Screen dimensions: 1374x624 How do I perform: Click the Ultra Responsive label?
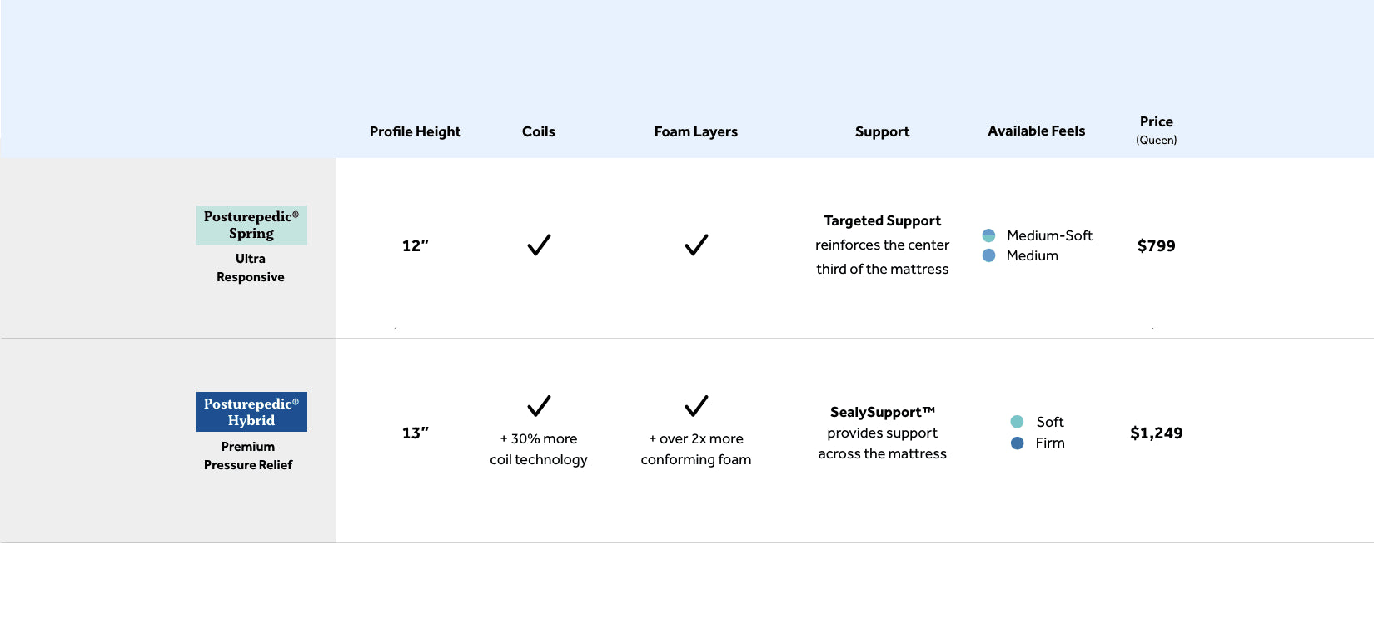pos(251,268)
